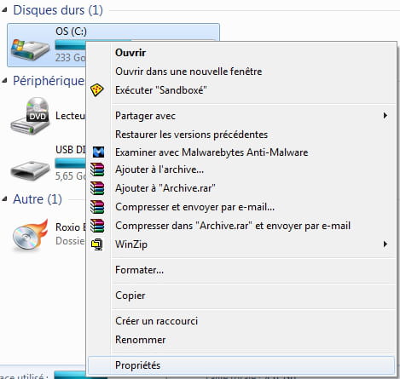Collapse the Disques durs (1) group

[4, 10]
